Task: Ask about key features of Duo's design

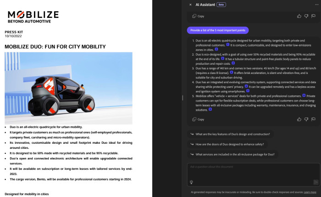Action: coord(230,134)
